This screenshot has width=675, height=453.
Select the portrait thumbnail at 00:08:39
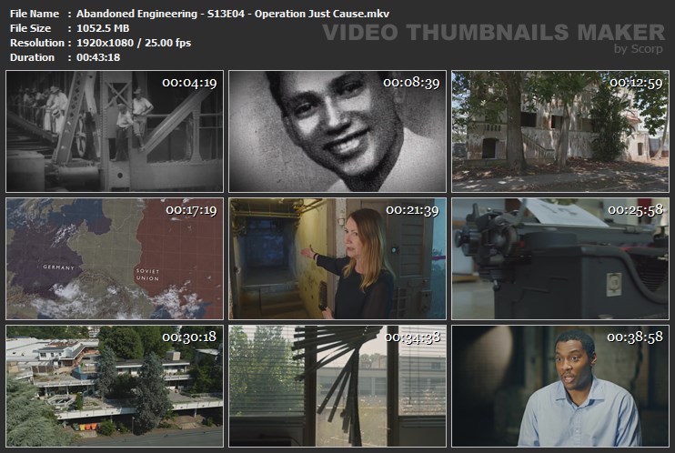pyautogui.click(x=337, y=131)
